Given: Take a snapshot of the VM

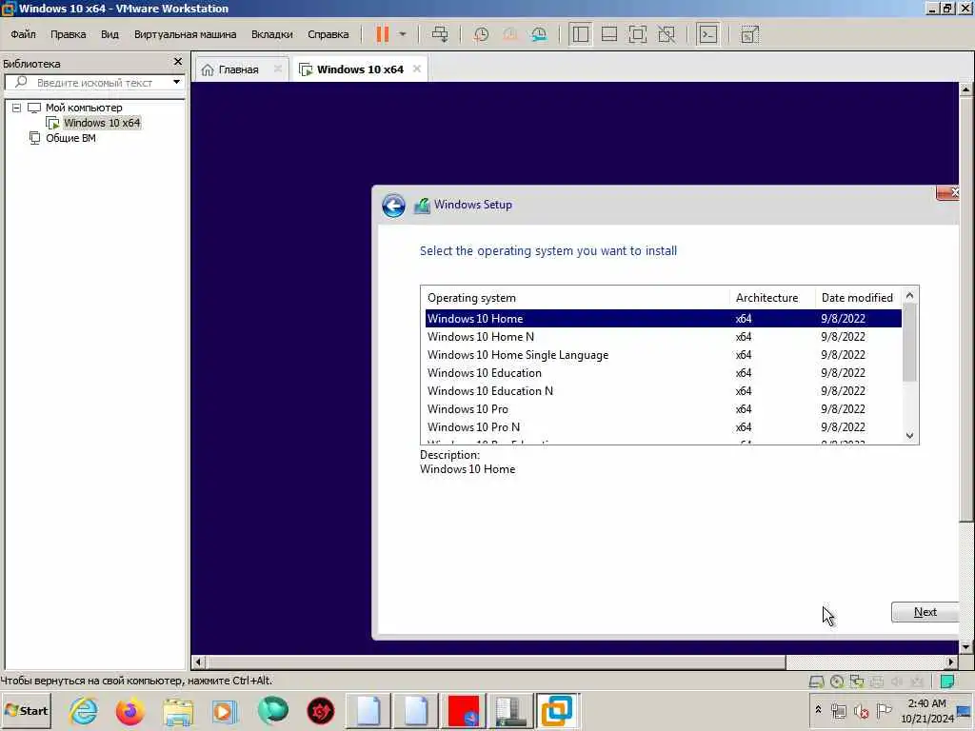Looking at the screenshot, I should (481, 34).
